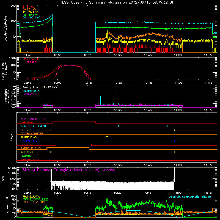
Task: Click the FRONTS_OFF flag label
Action: click(x=29, y=156)
